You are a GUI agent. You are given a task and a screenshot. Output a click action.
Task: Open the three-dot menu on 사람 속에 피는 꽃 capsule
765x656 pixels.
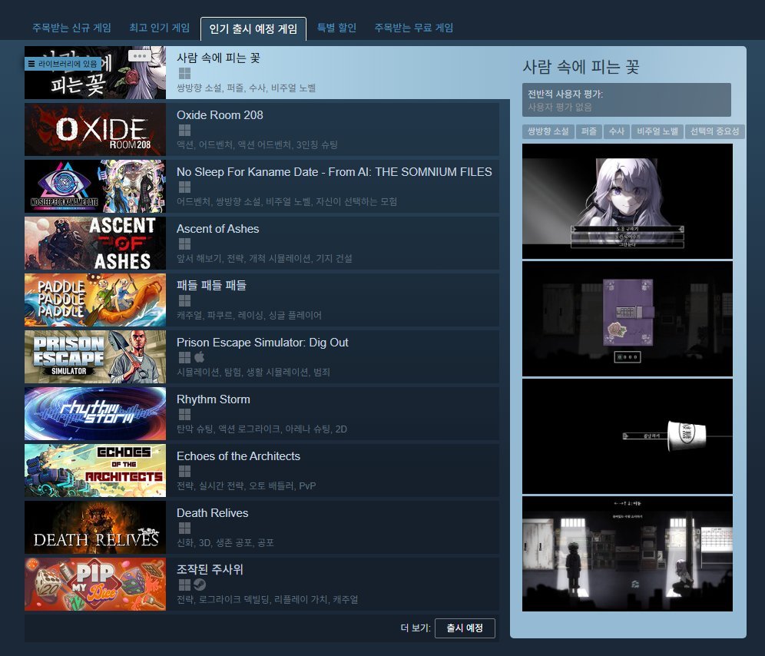[140, 55]
